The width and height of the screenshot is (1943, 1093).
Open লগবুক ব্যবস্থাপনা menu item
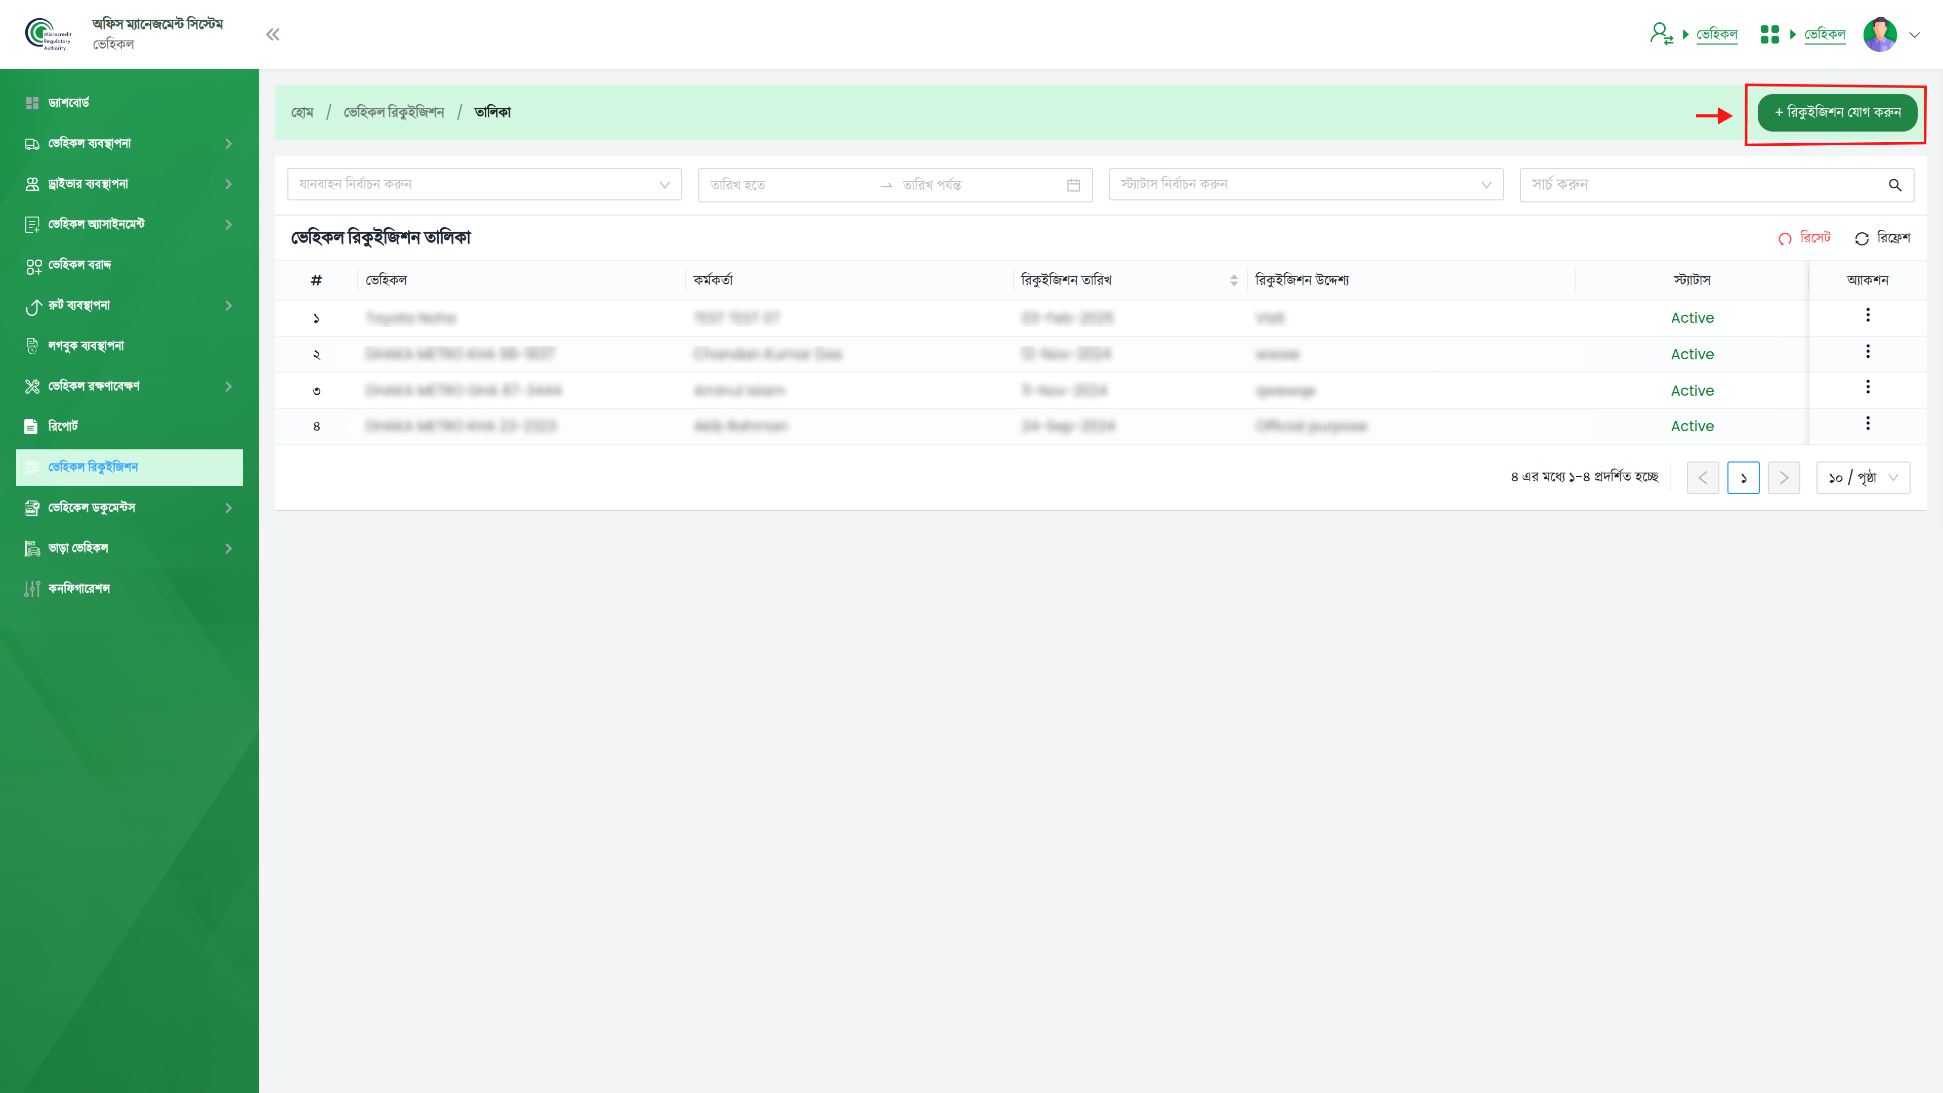[x=130, y=346]
